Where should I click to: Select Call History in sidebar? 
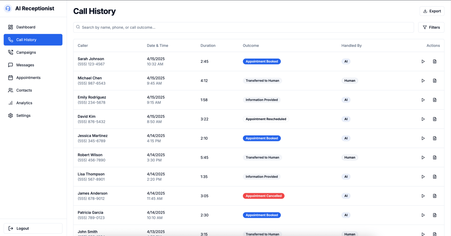coord(33,40)
